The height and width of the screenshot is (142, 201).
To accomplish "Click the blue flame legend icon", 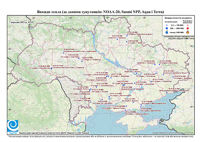I will point(167,32).
